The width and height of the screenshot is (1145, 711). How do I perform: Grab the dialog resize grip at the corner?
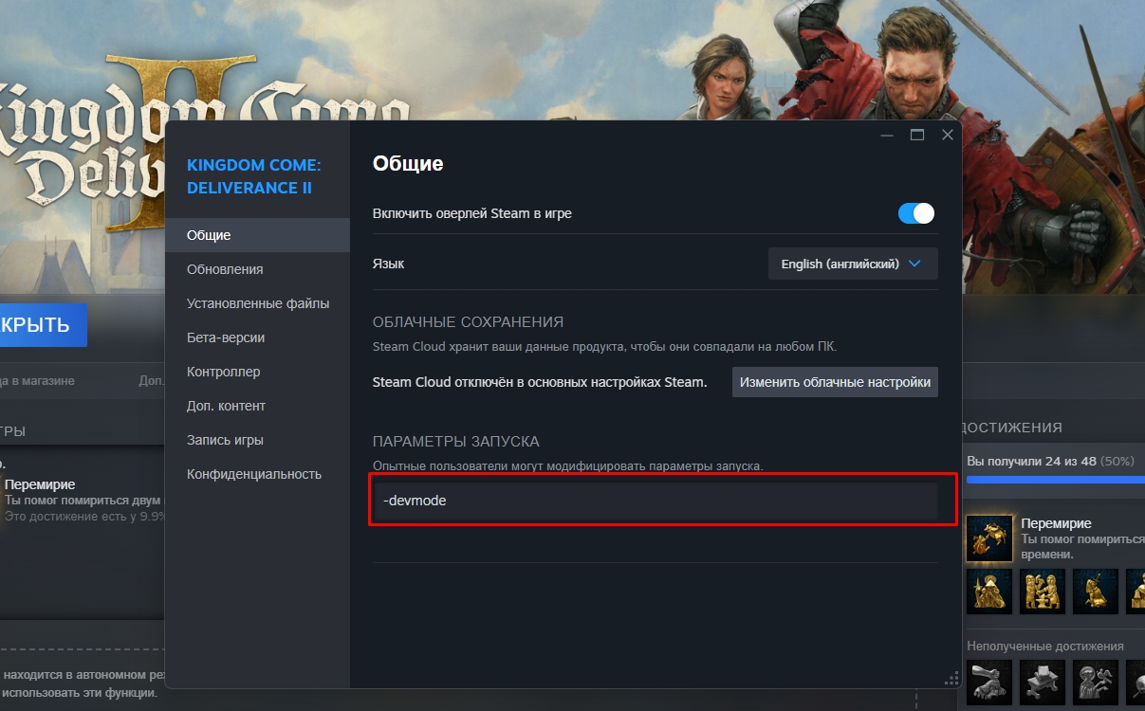(x=951, y=678)
